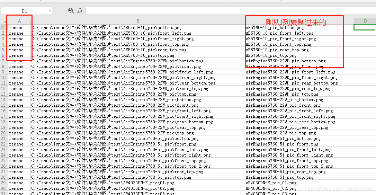Viewport: 376px width, 195px height.
Task: Click the name box showing D1
Action: tap(26, 11)
